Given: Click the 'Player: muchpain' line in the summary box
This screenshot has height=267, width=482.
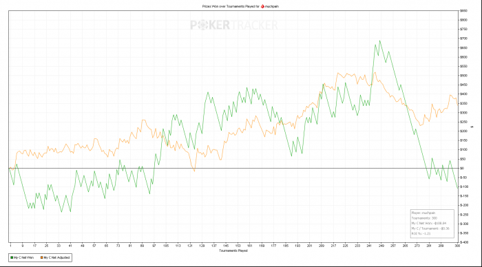Looking at the screenshot, I should tap(423, 213).
